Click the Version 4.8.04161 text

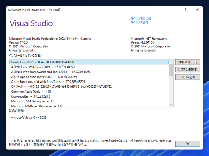tap(142, 42)
